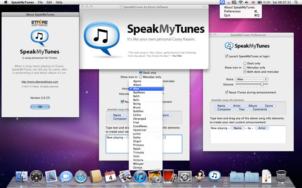This screenshot has width=302, height=188.
Task: Pick Bruce voice from the list
Action: click(146, 108)
